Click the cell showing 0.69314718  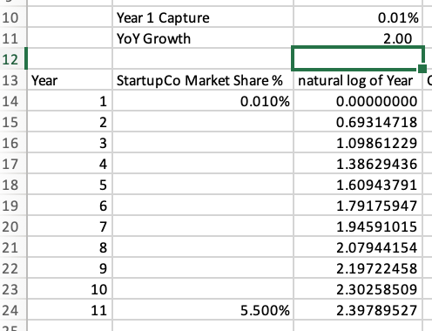(x=358, y=122)
